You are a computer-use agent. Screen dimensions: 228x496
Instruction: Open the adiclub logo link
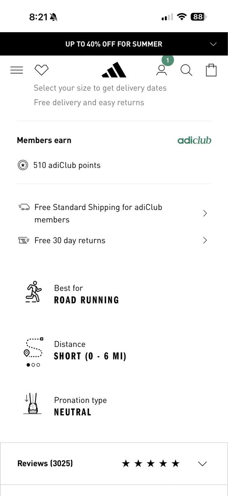click(x=194, y=140)
